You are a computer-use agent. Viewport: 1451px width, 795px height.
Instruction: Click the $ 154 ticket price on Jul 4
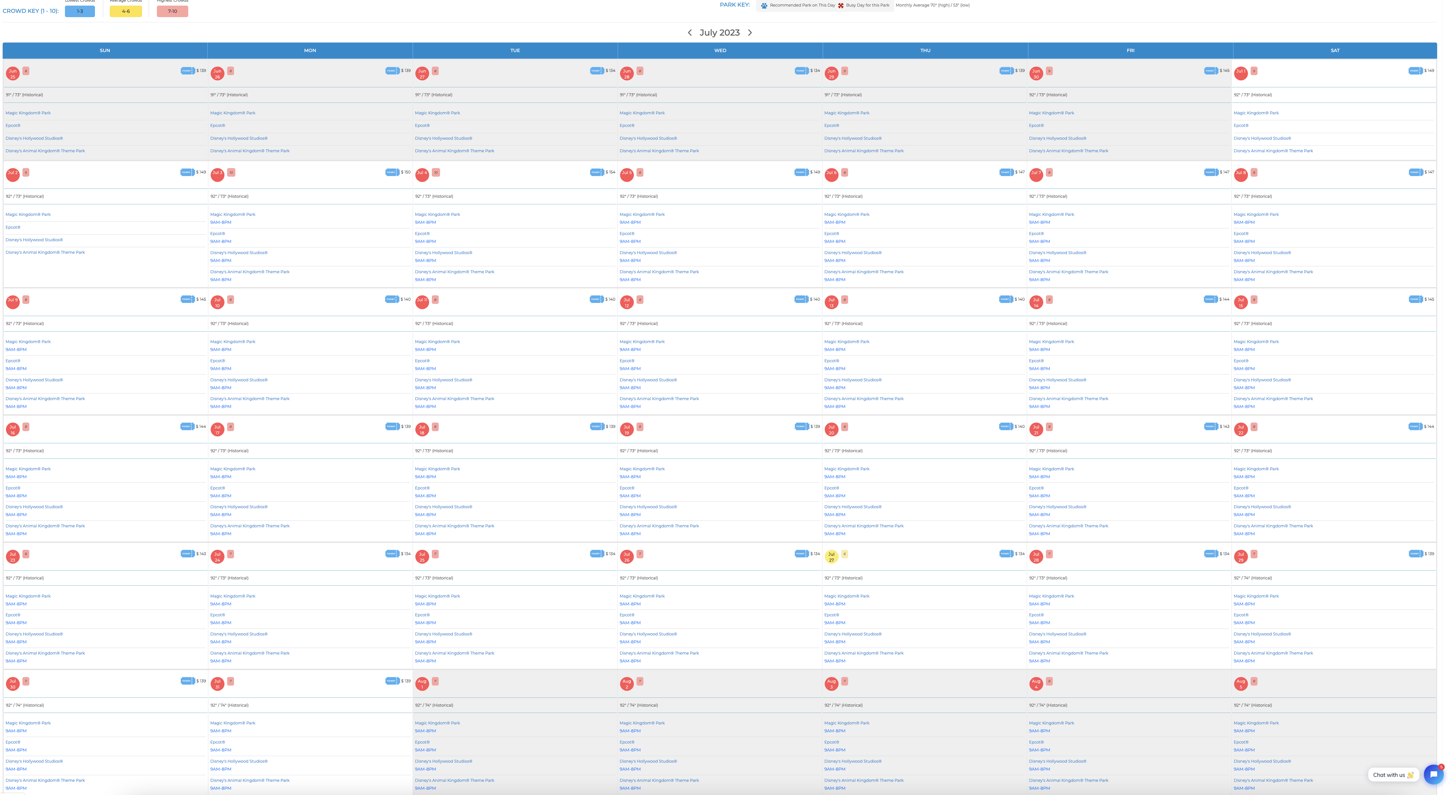tap(610, 172)
